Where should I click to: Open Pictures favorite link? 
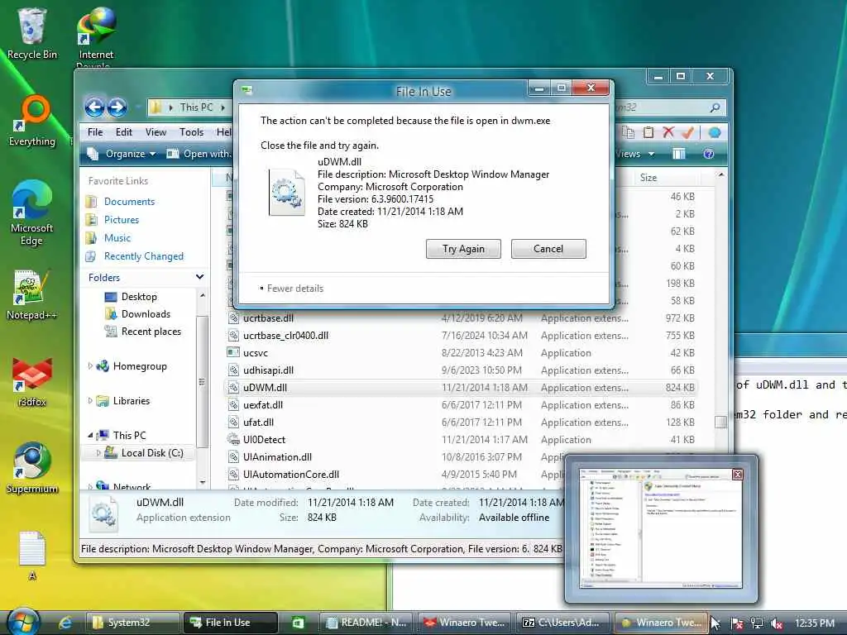(x=121, y=220)
